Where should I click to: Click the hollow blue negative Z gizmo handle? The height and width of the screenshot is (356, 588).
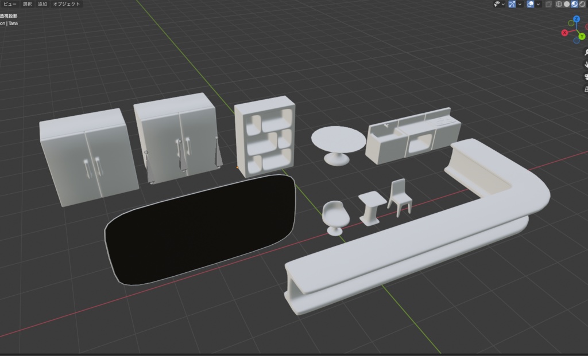[x=577, y=41]
